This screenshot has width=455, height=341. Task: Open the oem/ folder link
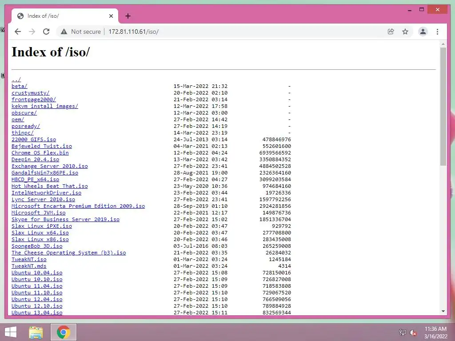click(x=18, y=119)
